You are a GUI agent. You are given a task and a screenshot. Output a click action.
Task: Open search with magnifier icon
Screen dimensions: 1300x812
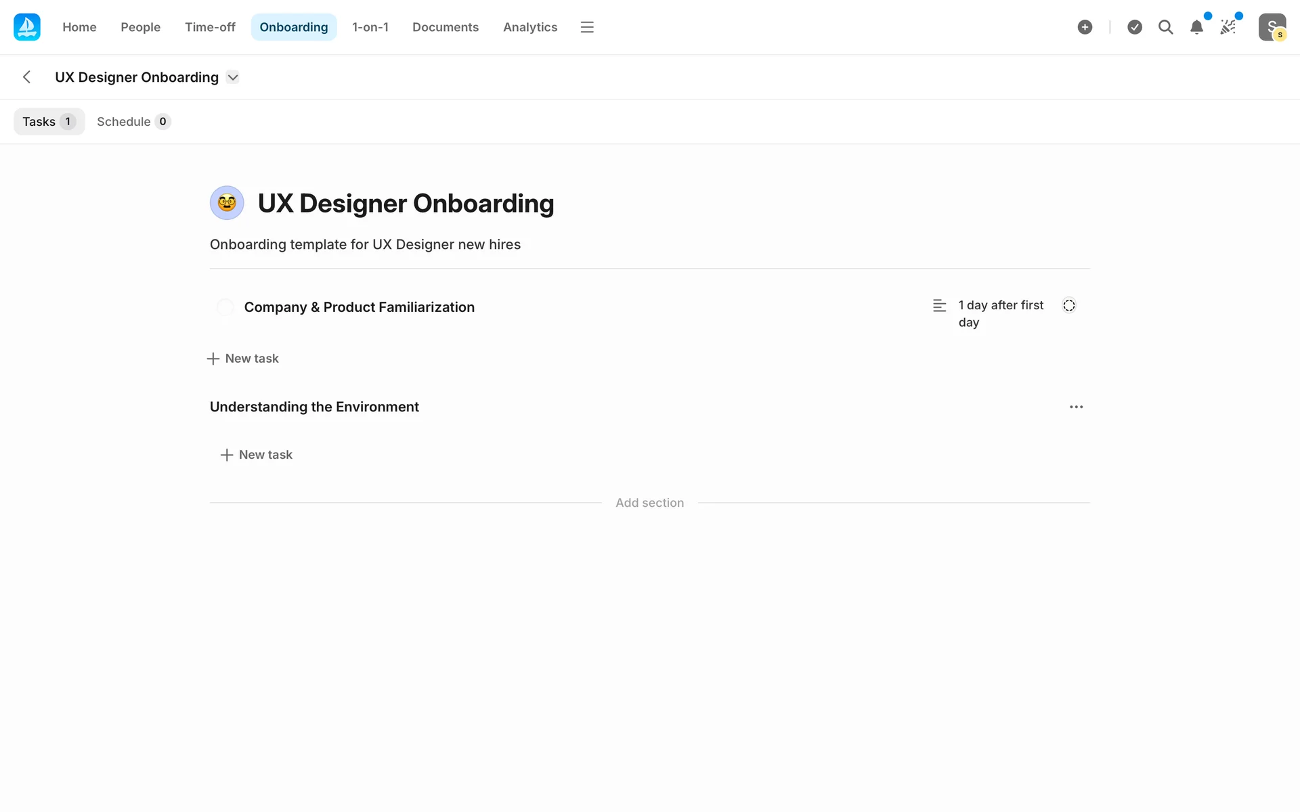1165,27
